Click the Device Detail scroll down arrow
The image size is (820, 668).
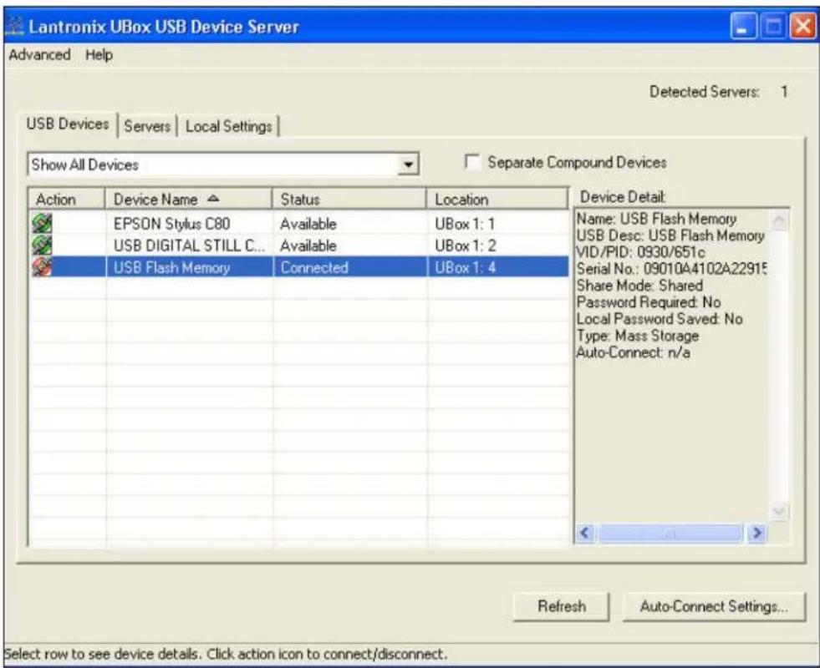(x=779, y=510)
